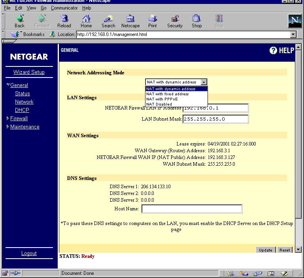
Task: Click inside the Host Name field
Action: point(192,209)
